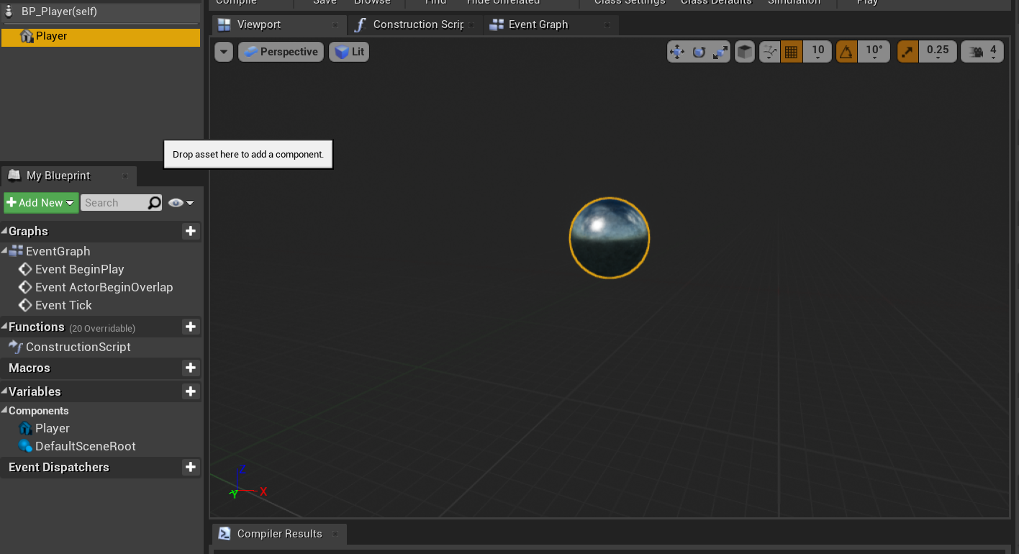Open the view options eye dropdown
Viewport: 1019px width, 554px height.
click(181, 203)
